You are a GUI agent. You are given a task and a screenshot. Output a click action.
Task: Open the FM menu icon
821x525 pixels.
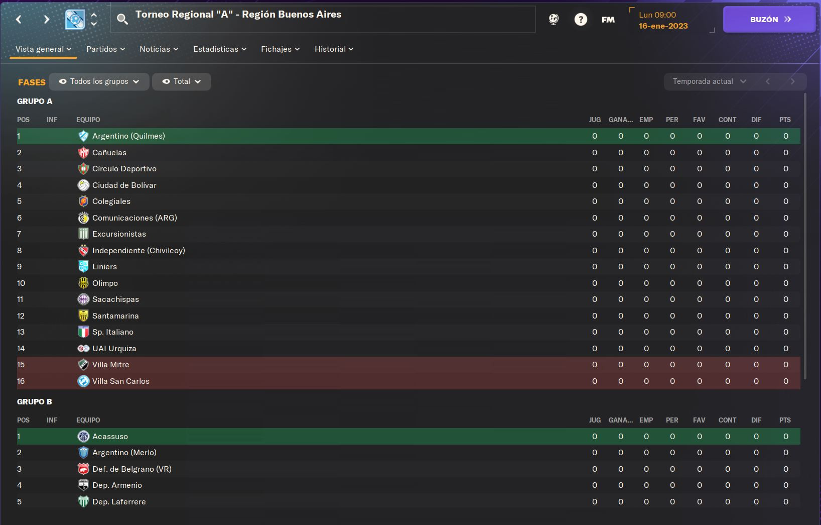[x=608, y=20]
